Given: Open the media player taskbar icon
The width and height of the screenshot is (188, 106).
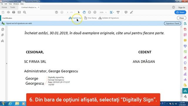Looking at the screenshot, I should pos(23,104).
